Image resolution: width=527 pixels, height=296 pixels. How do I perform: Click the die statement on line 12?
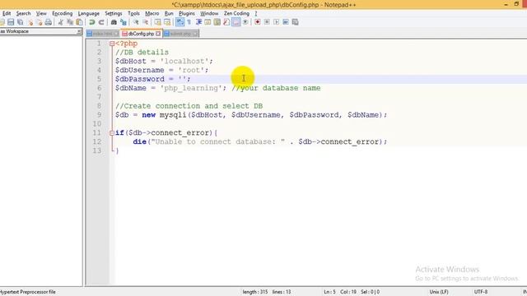260,141
